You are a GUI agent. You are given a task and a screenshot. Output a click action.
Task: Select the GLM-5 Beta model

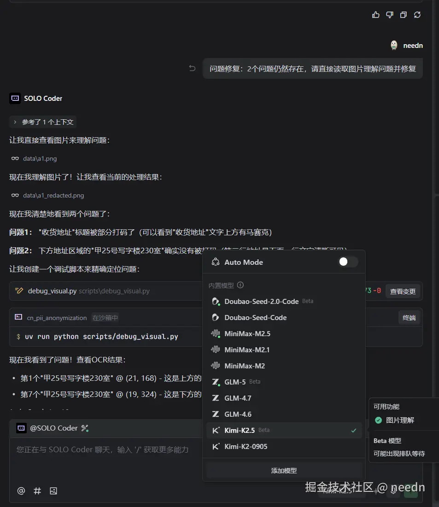click(x=284, y=382)
